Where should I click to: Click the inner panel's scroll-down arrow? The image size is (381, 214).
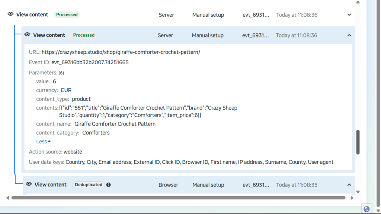coord(358,192)
